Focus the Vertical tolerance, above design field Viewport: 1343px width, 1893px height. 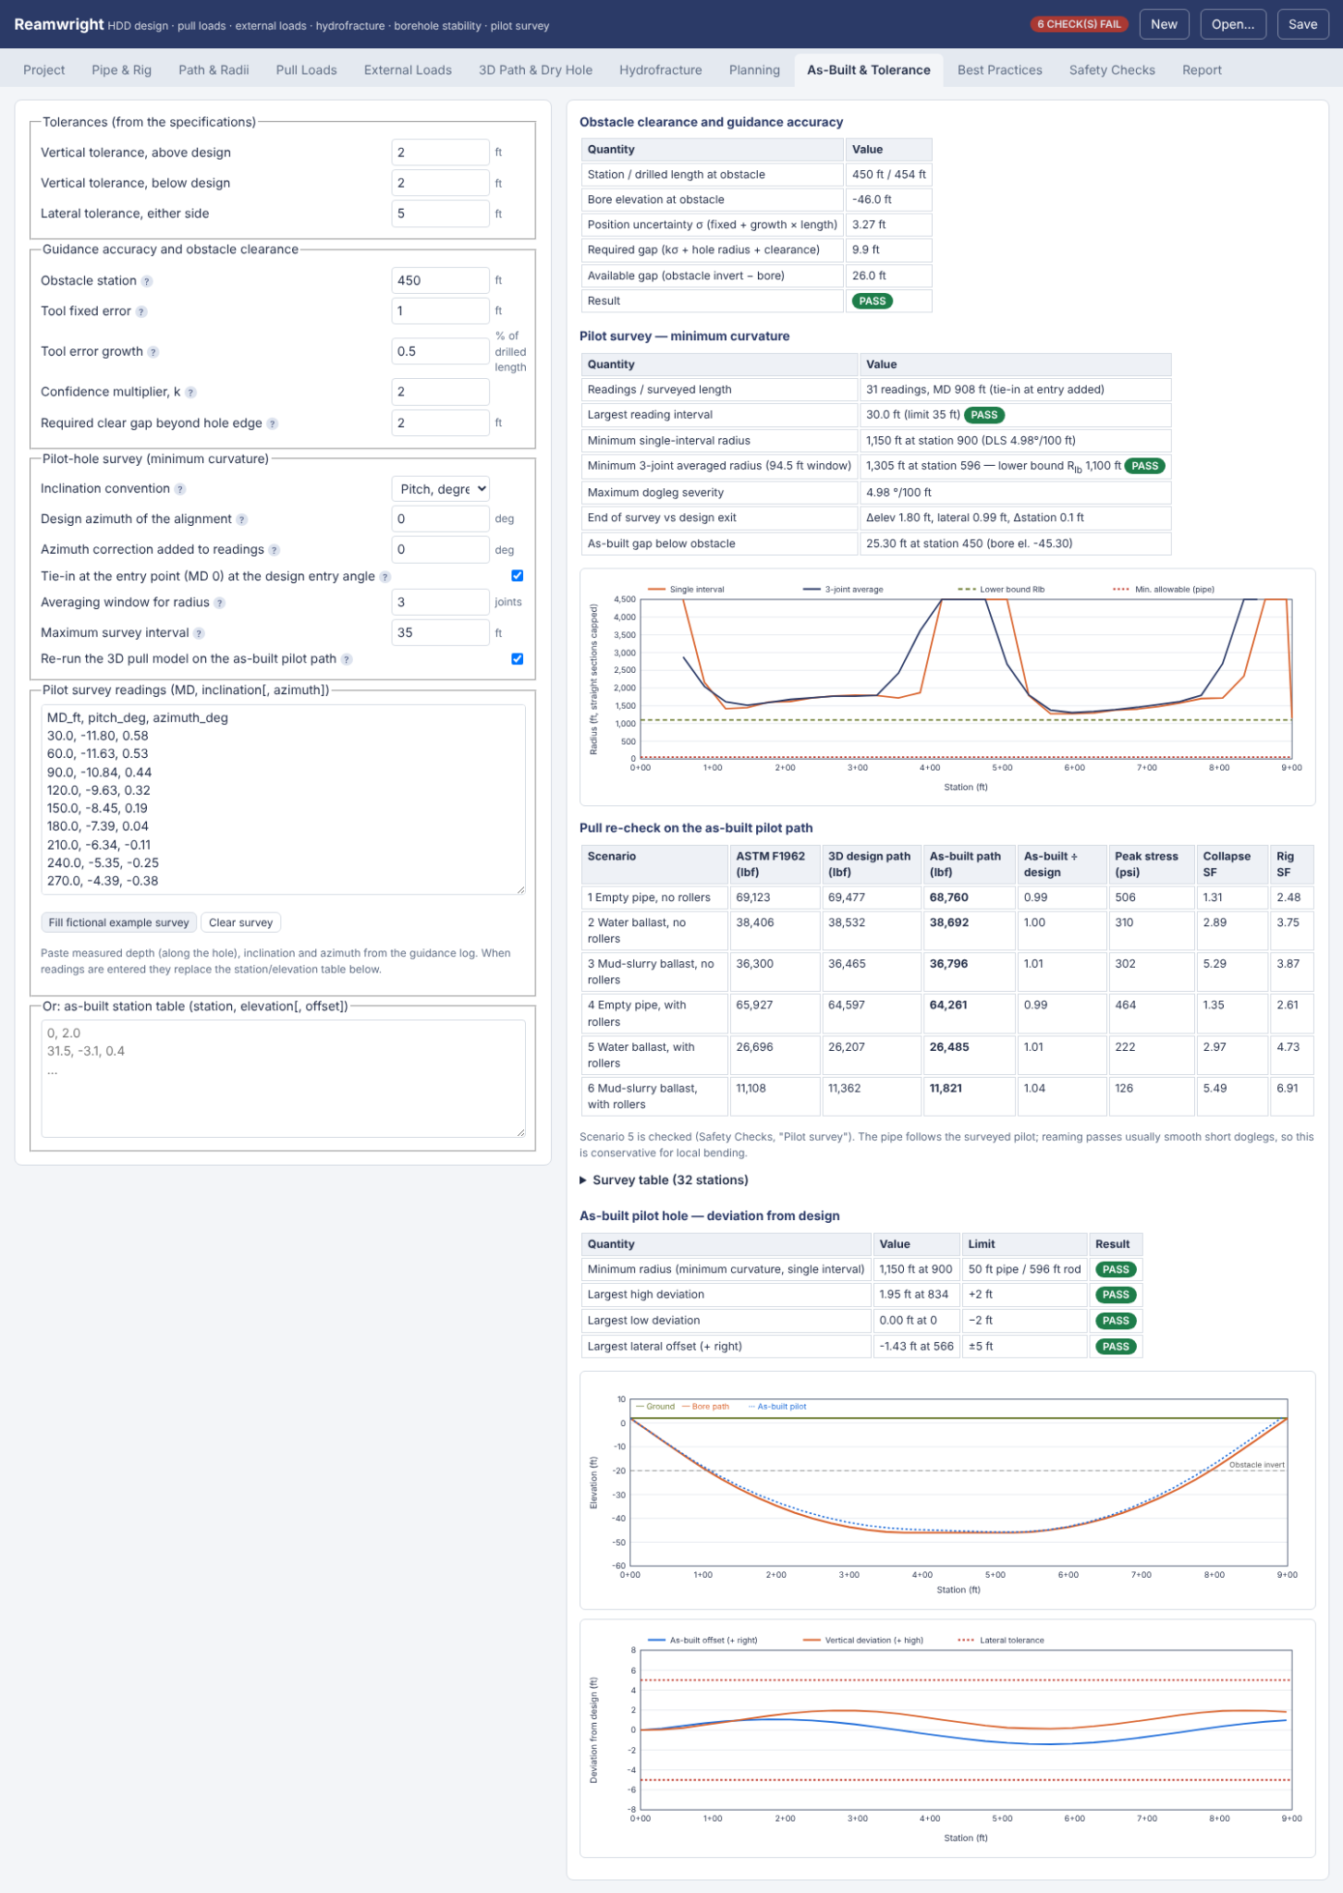coord(441,153)
